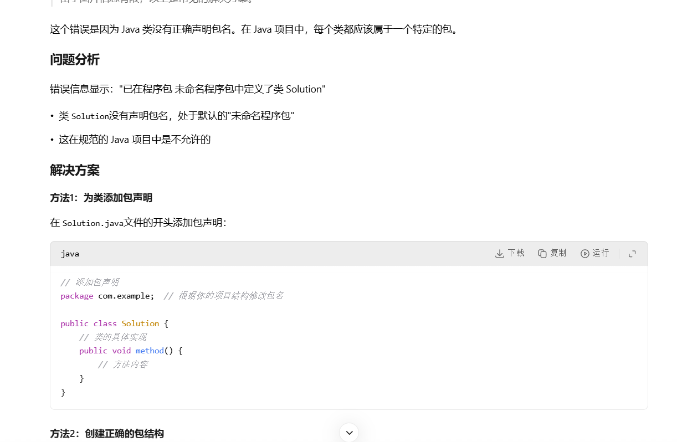The height and width of the screenshot is (442, 677).
Task: Click the package keyword inside the code
Action: pos(76,295)
